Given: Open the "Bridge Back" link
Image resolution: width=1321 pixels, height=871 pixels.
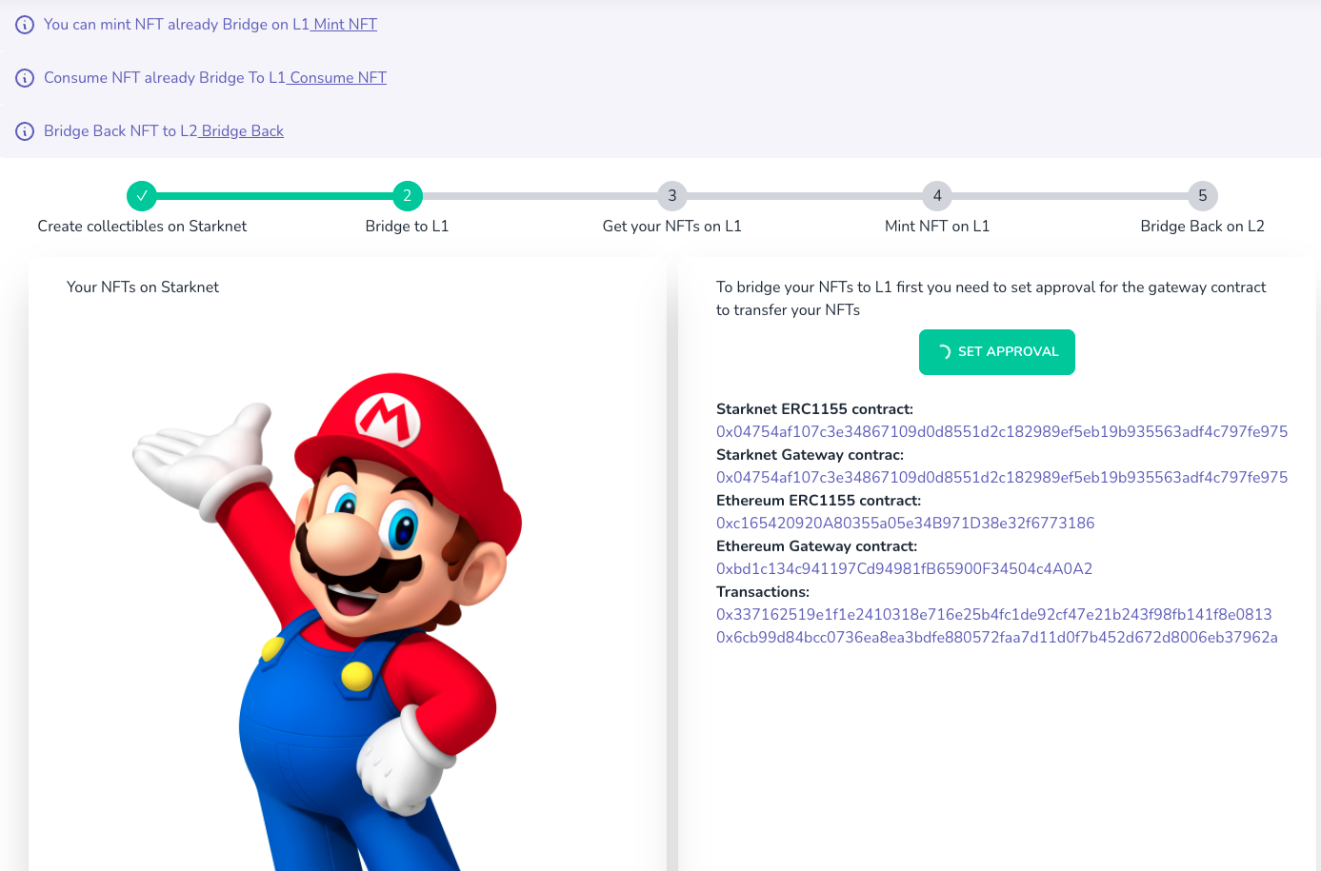Looking at the screenshot, I should [240, 130].
